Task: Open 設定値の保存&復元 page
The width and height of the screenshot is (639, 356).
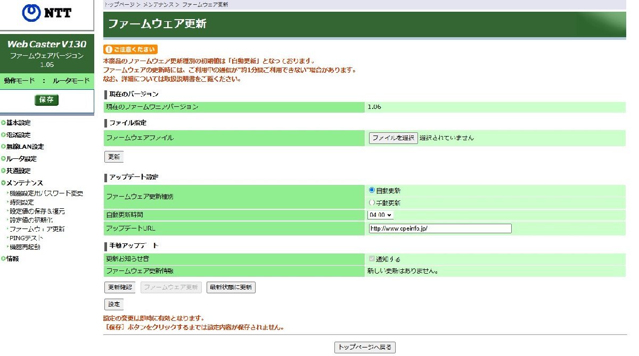Action: [37, 211]
